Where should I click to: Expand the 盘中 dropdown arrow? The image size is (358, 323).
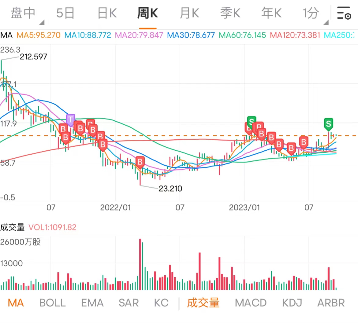click(42, 22)
